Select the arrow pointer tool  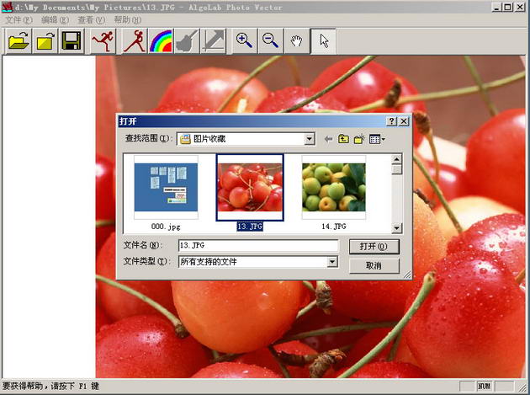[x=324, y=41]
